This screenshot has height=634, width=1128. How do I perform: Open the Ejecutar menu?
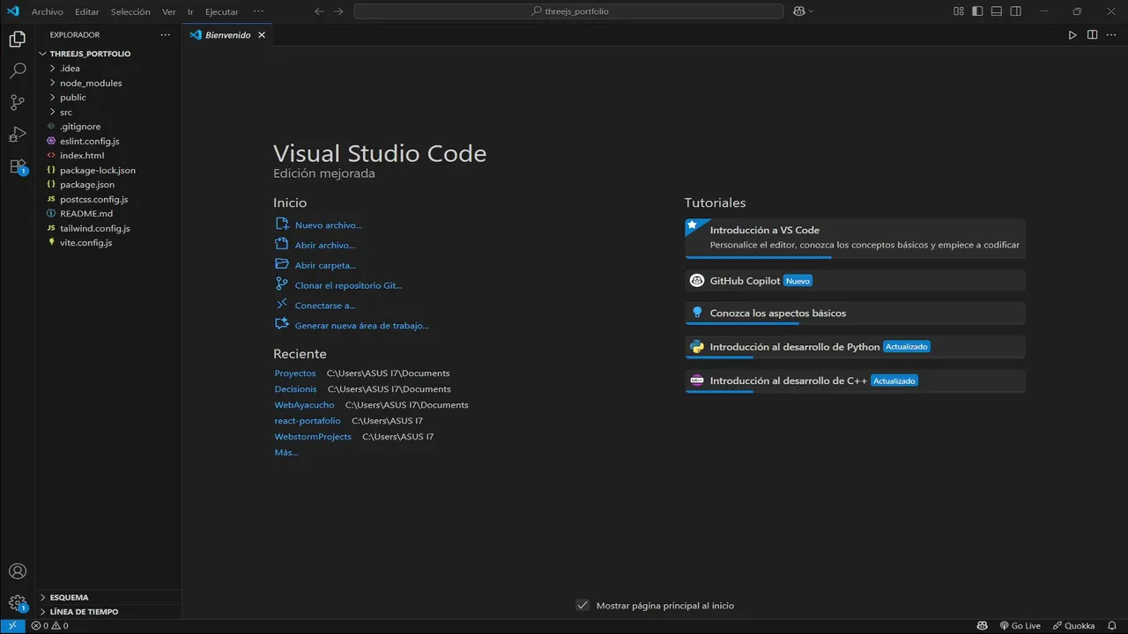click(x=222, y=12)
